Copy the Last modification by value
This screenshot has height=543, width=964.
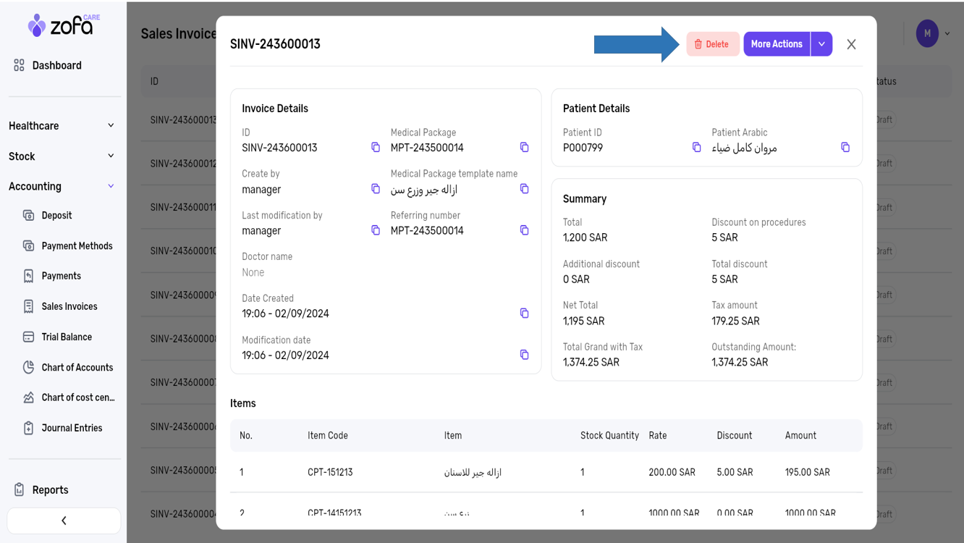pos(376,230)
